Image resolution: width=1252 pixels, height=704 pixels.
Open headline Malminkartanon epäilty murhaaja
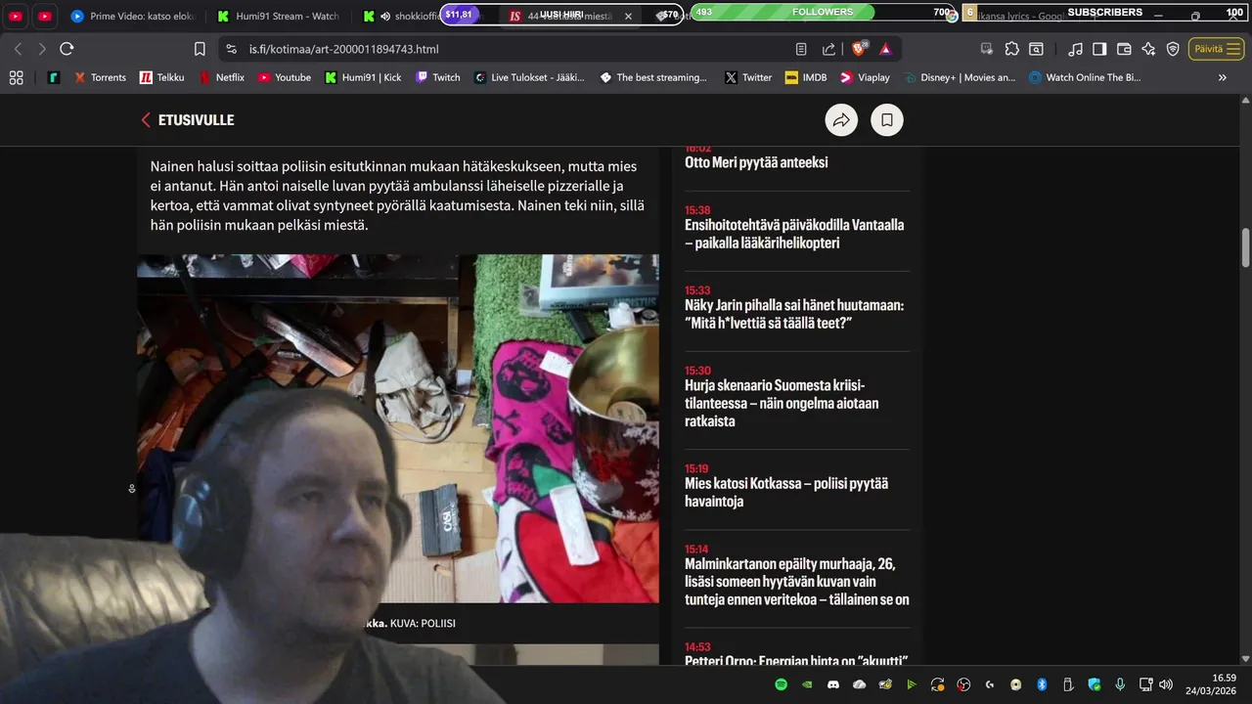pyautogui.click(x=797, y=582)
